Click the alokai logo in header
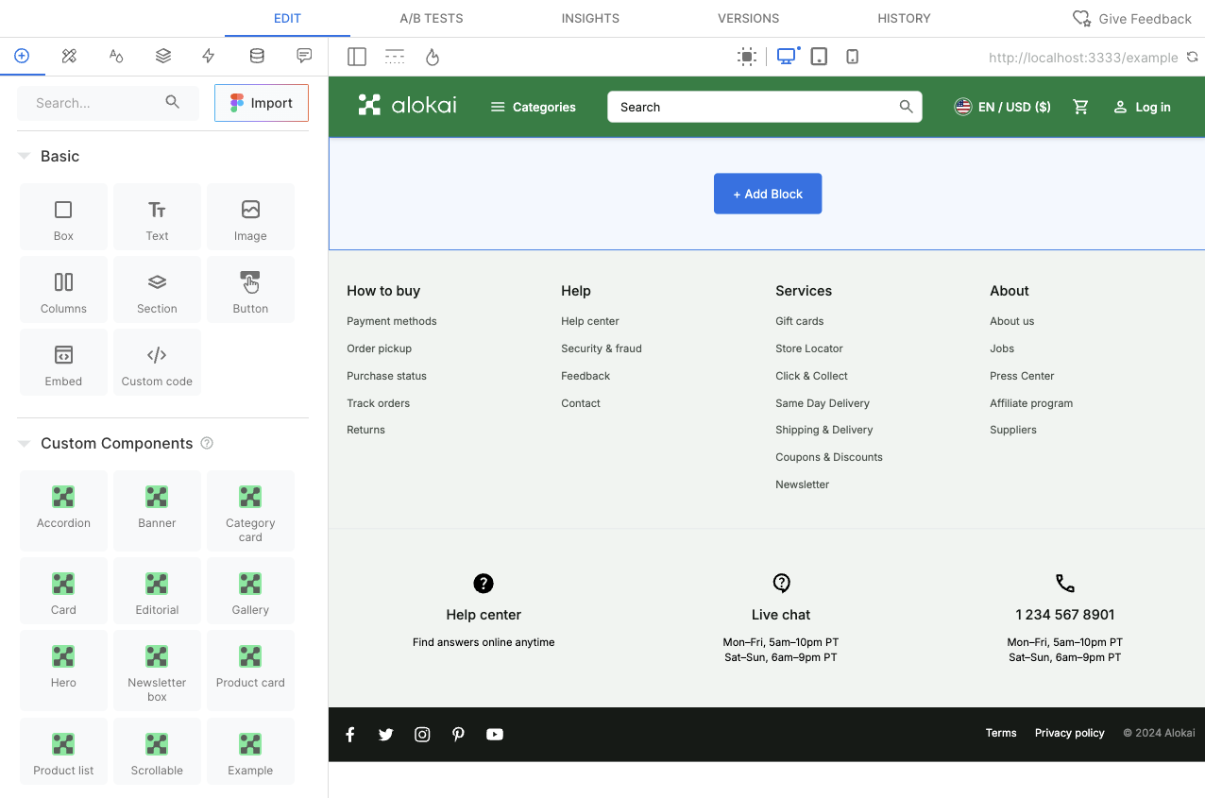Viewport: 1205px width, 798px height. 407,105
